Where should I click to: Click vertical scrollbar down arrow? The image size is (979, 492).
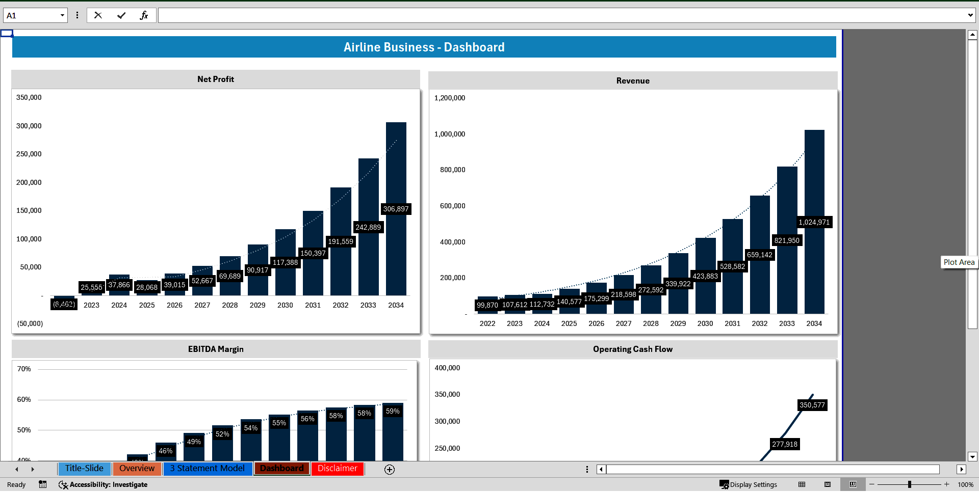click(x=972, y=457)
